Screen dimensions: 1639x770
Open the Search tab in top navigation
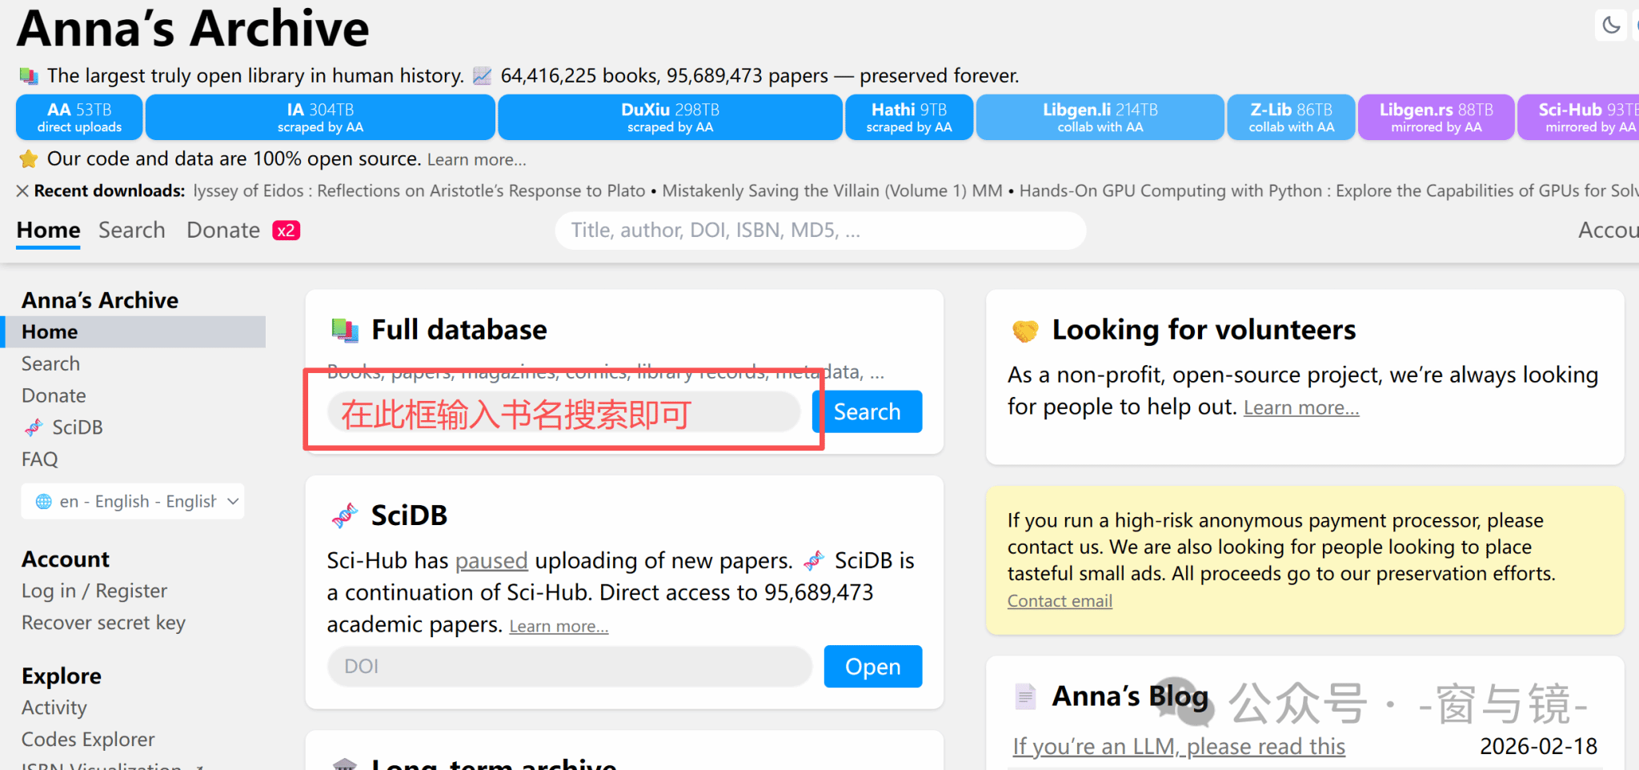pyautogui.click(x=132, y=231)
